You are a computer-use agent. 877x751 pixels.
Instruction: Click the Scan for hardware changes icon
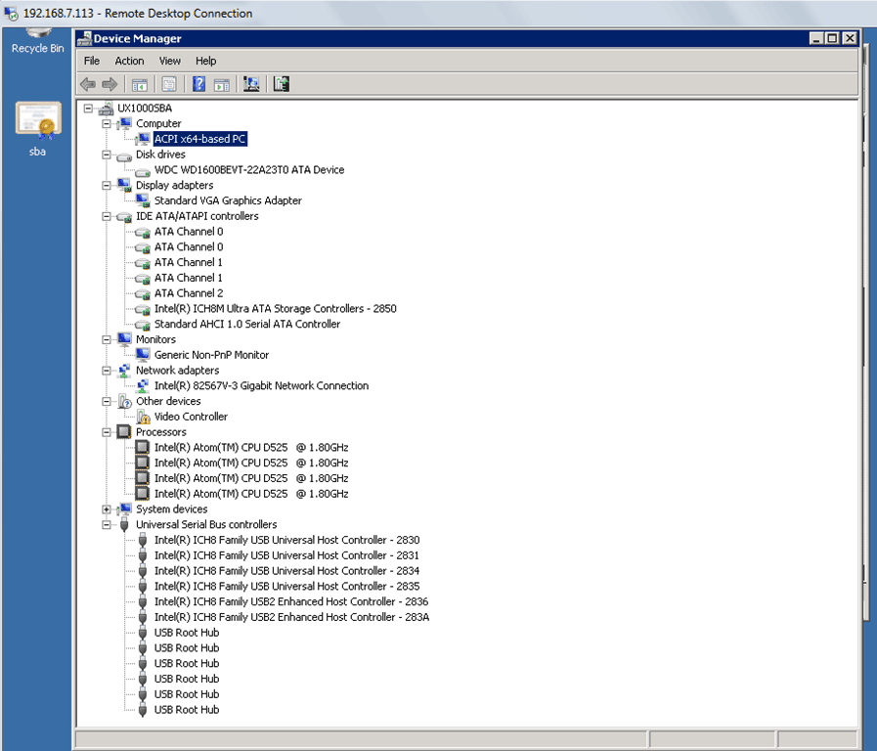point(251,84)
